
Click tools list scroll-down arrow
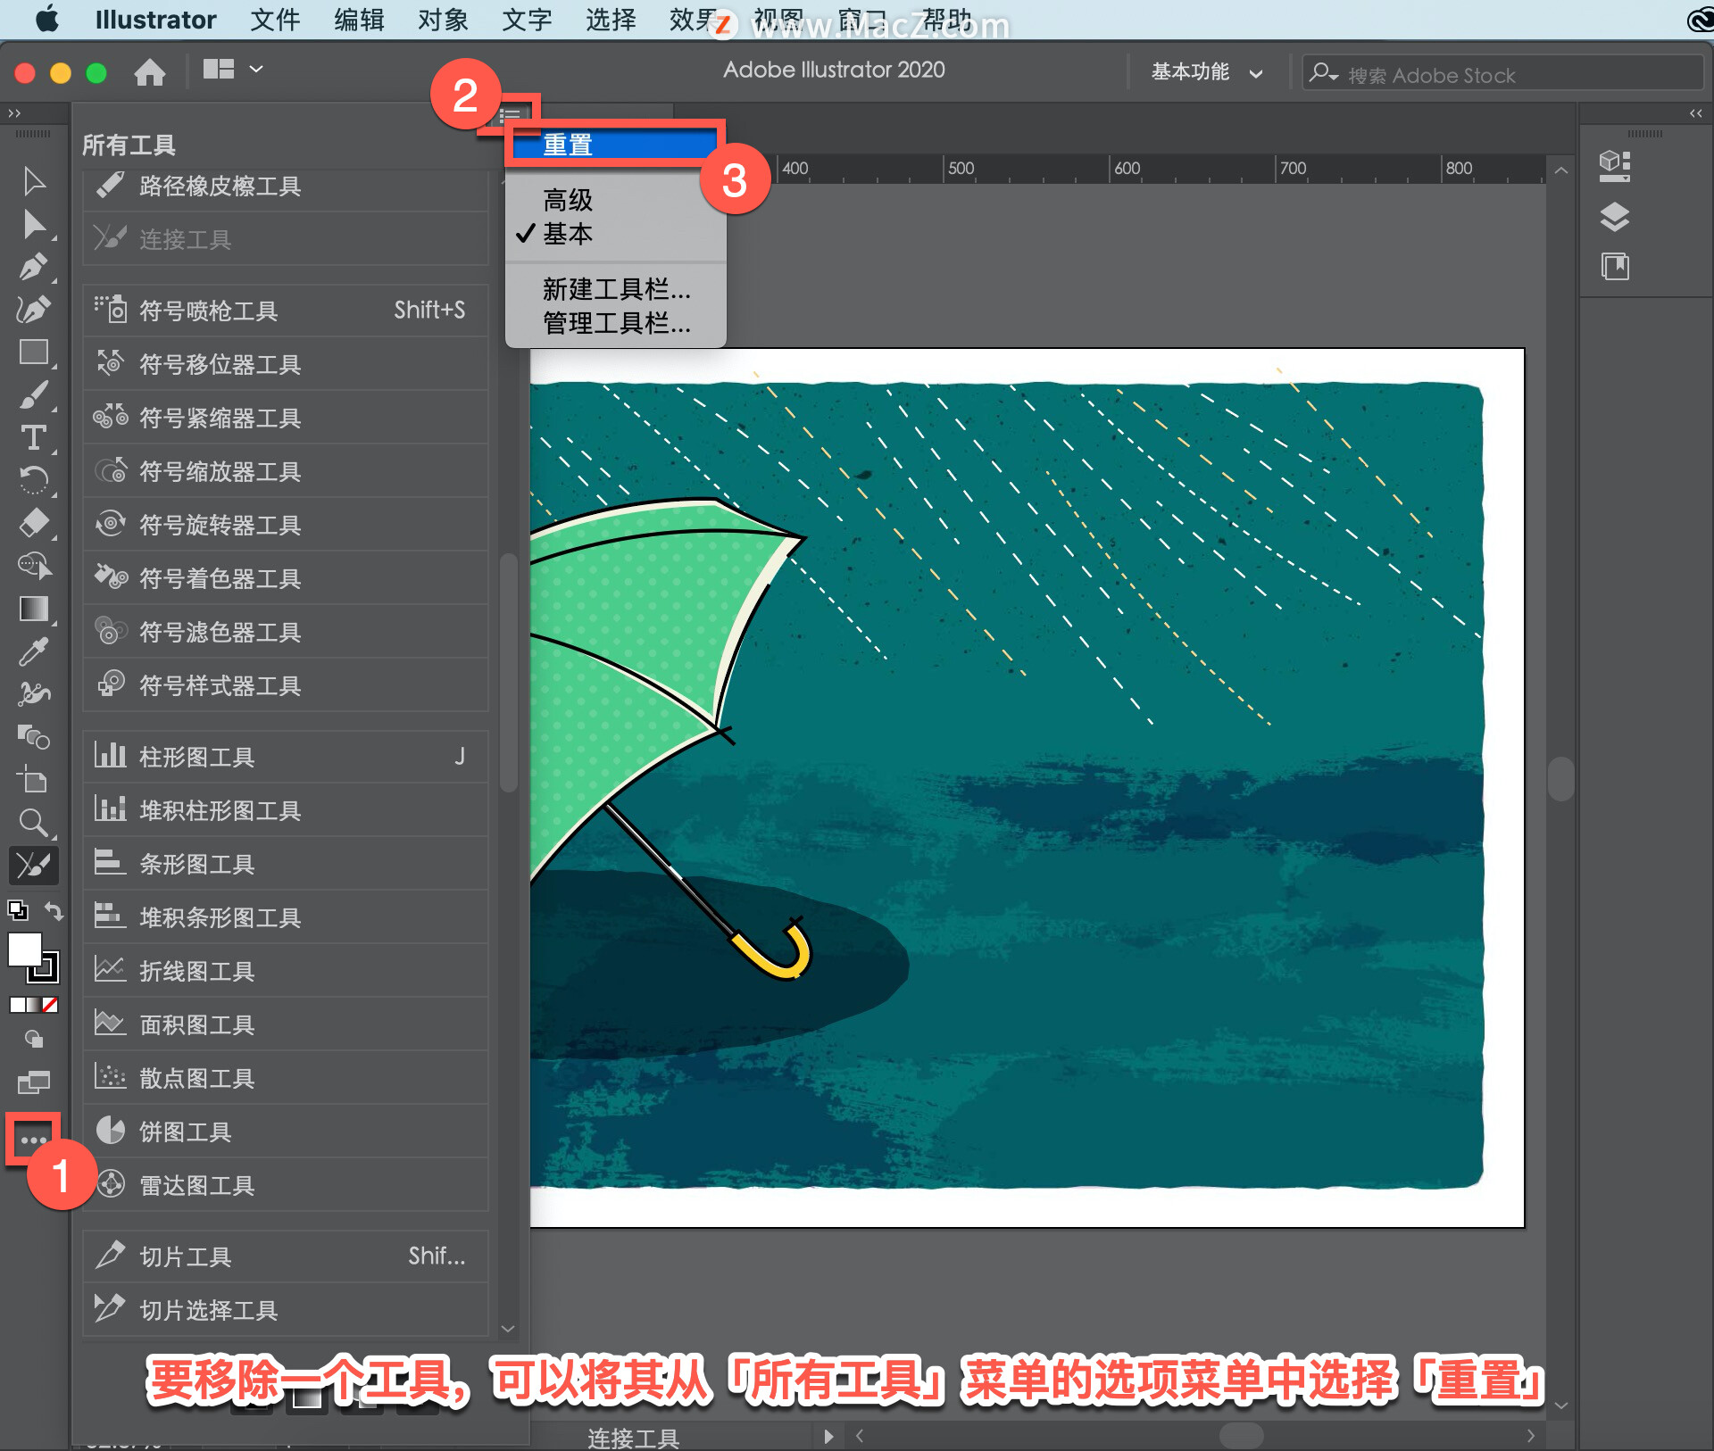[508, 1328]
